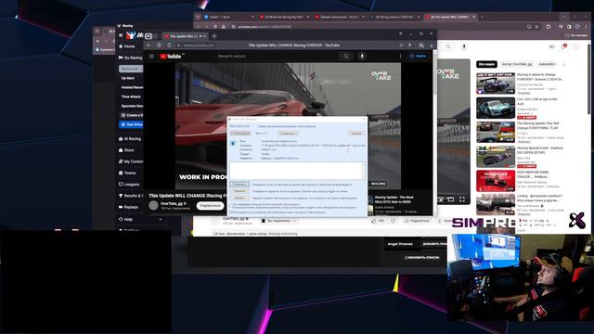Open 'Live: ACC LFM at Spa' video thumbnail

coord(496,108)
